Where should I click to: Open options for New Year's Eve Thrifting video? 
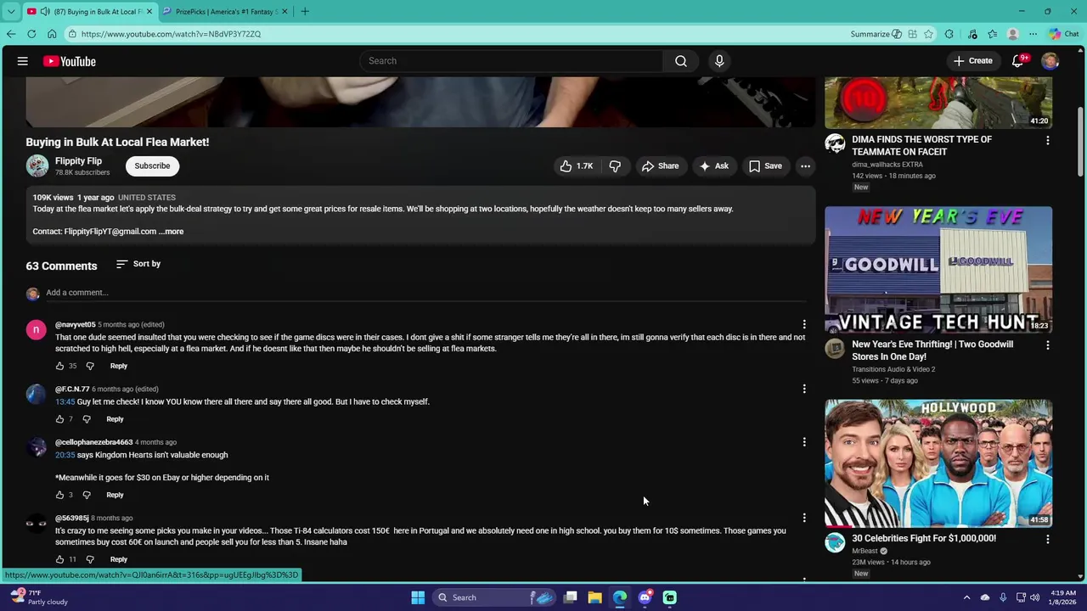pyautogui.click(x=1047, y=345)
